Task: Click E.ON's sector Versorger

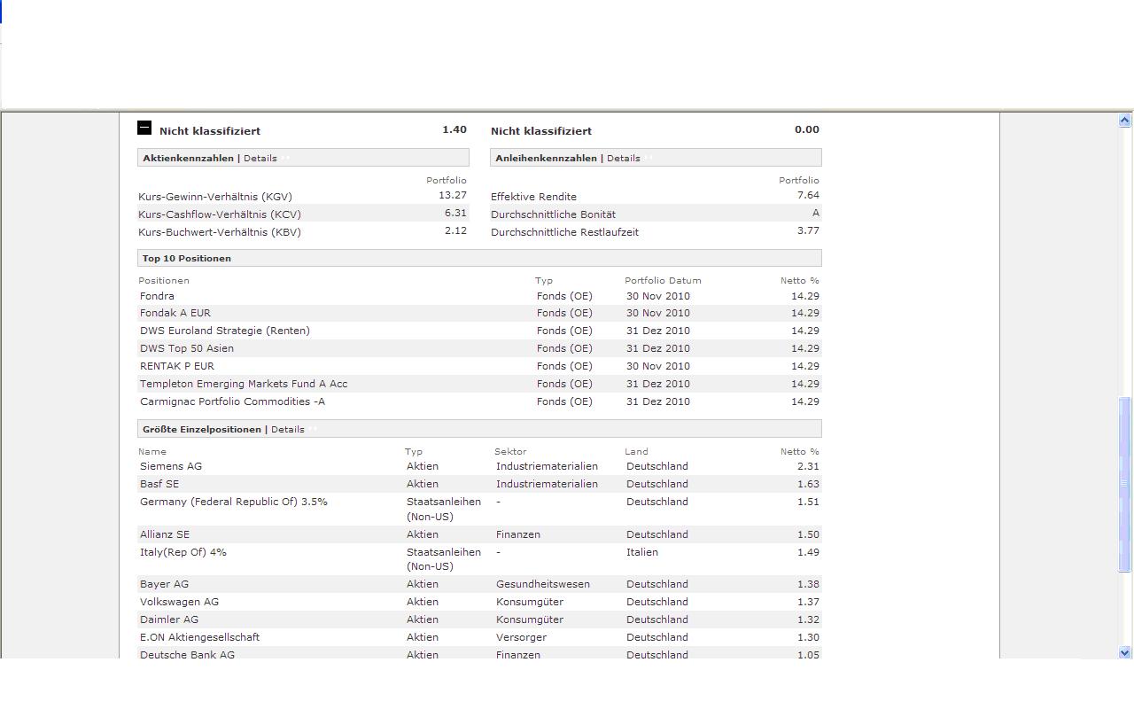Action: [x=521, y=637]
